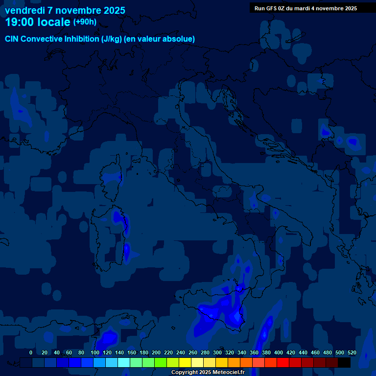Click the "400" value on the legend scale
The width and height of the screenshot is (376, 376).
(x=279, y=352)
